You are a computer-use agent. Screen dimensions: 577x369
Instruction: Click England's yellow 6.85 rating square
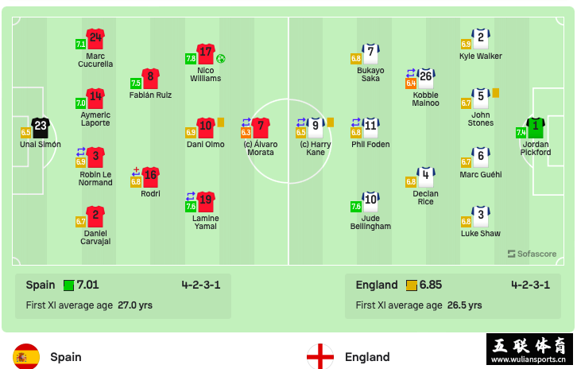point(412,285)
